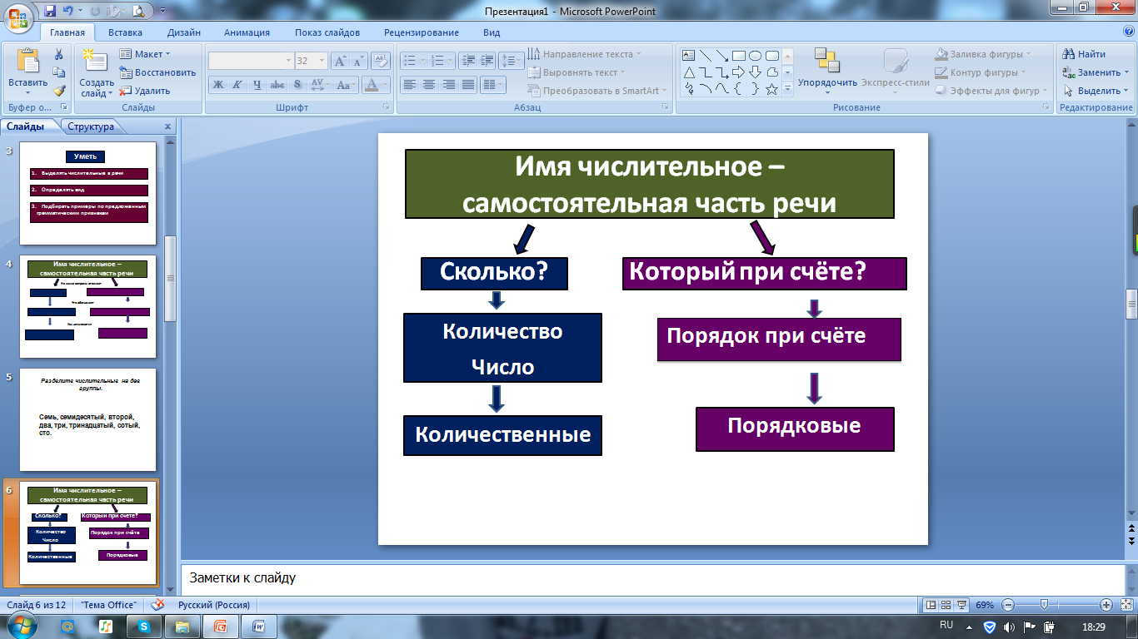Screen dimensions: 1138x639
Task: Select slide 4 thumbnail in slides panel
Action: click(x=87, y=308)
